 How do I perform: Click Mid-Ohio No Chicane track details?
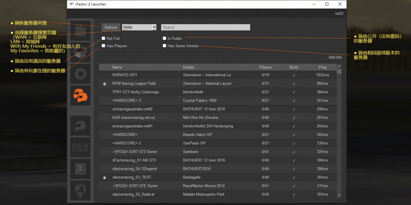pos(200,118)
